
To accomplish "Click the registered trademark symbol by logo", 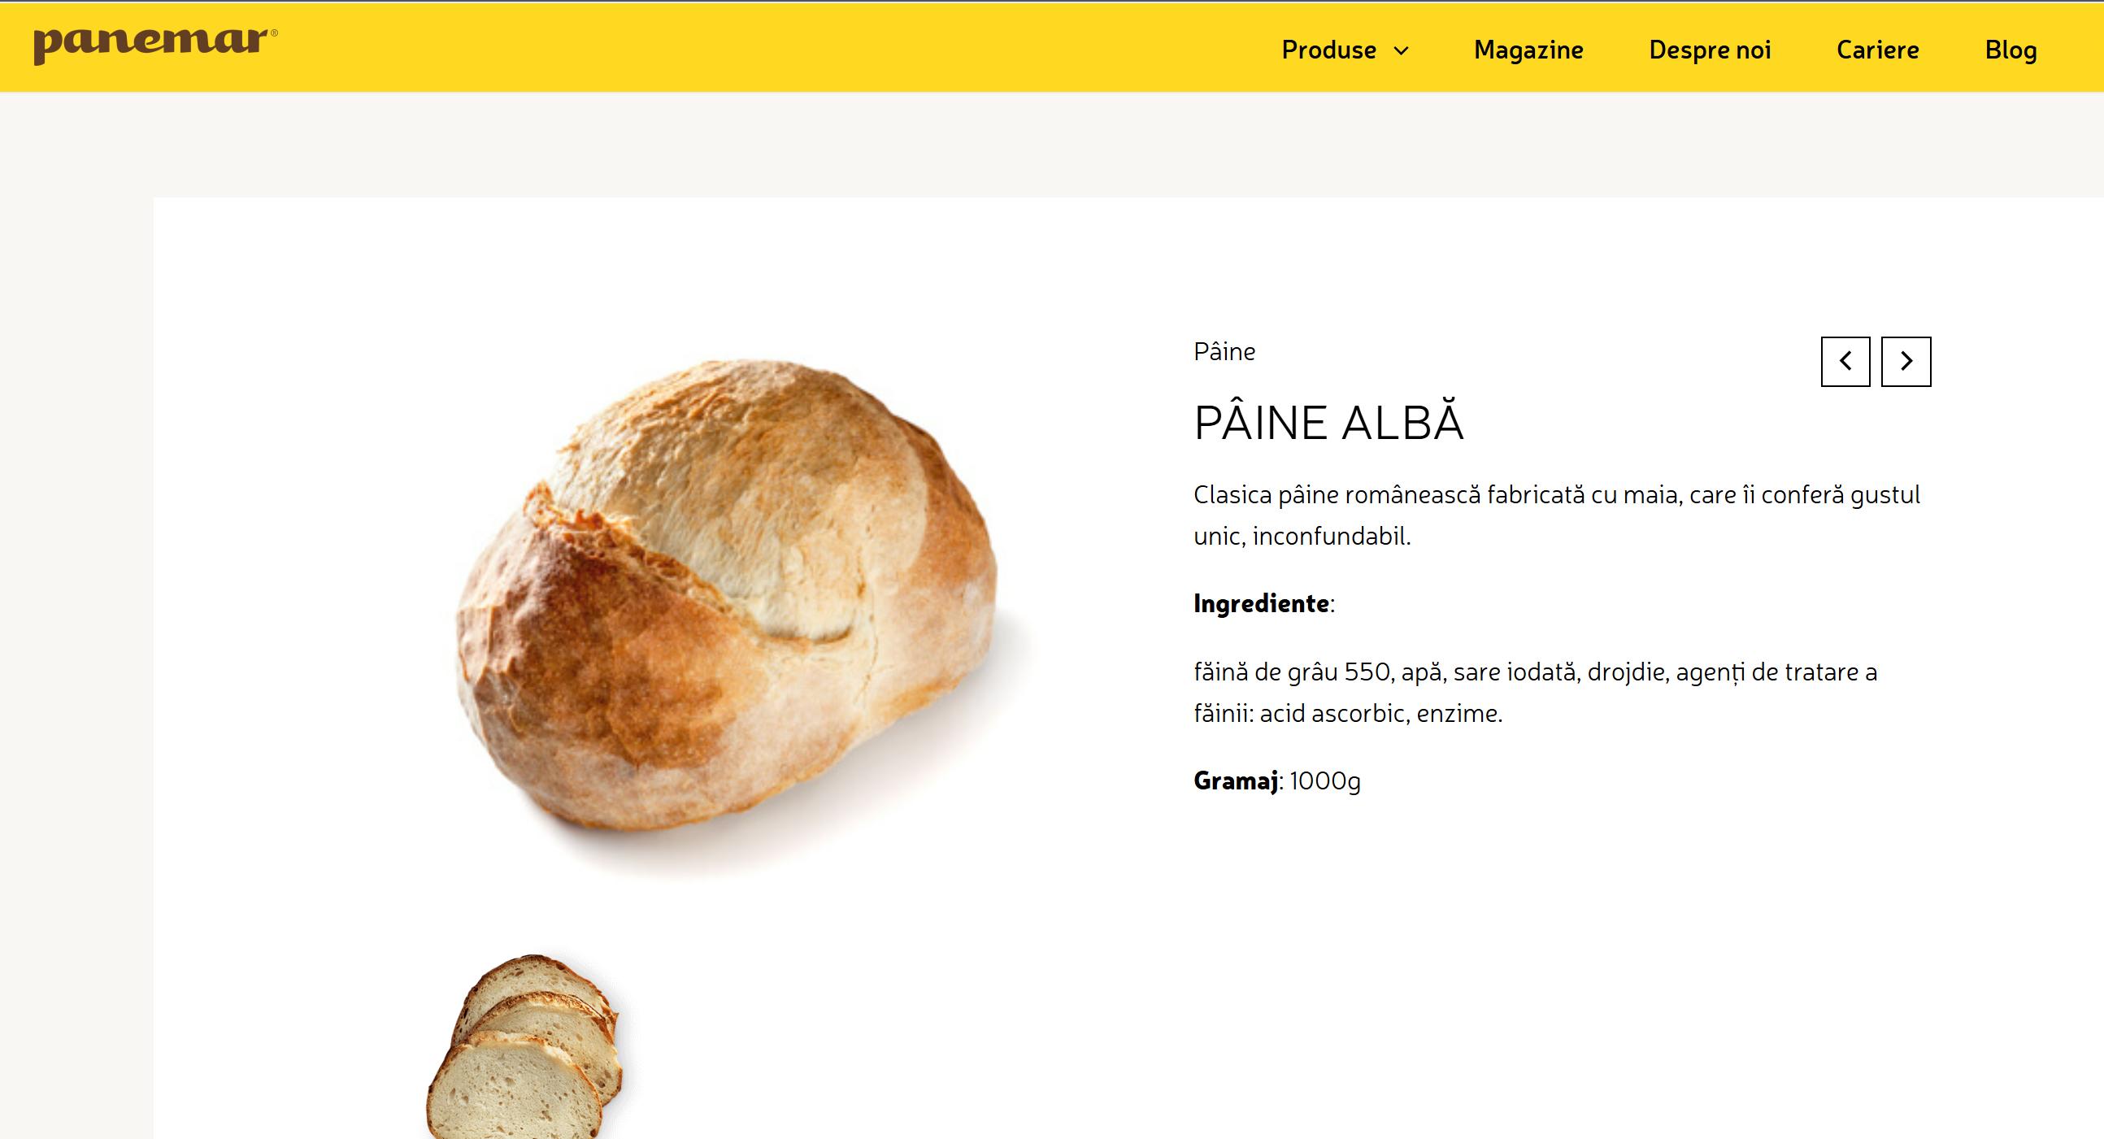I will pyautogui.click(x=274, y=33).
